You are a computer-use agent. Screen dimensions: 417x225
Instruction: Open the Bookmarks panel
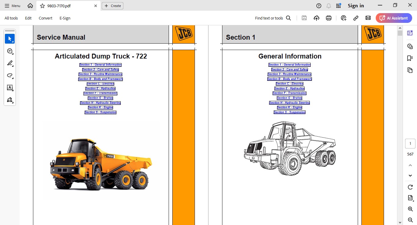point(410,57)
